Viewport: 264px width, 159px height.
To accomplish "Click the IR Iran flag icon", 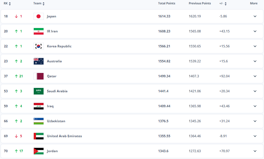I will pyautogui.click(x=39, y=31).
